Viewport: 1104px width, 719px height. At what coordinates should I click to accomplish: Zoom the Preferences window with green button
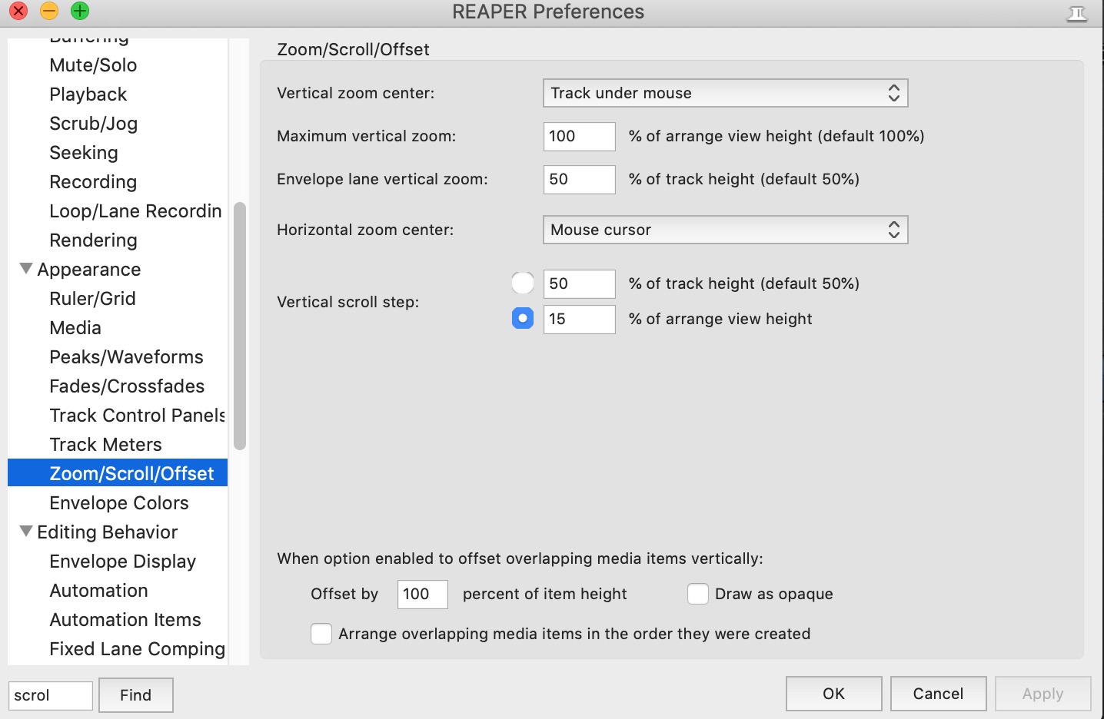pos(80,11)
